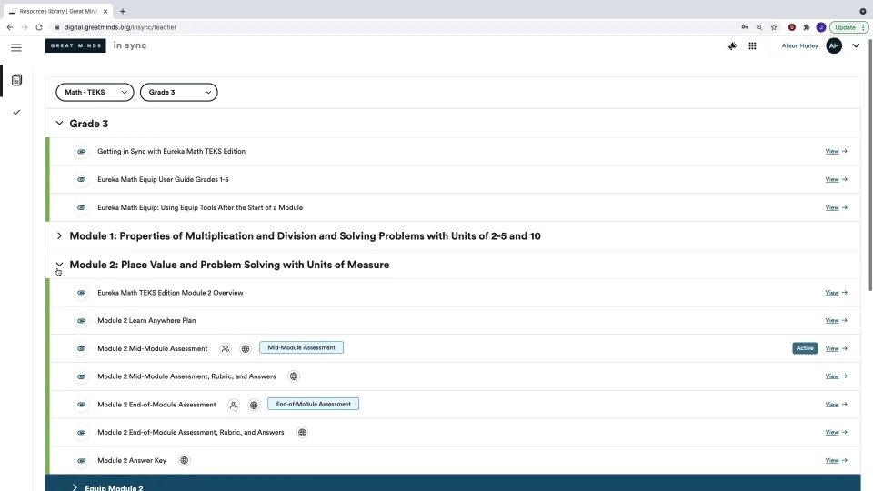
Task: Click the Great Minds logo
Action: pyautogui.click(x=75, y=45)
